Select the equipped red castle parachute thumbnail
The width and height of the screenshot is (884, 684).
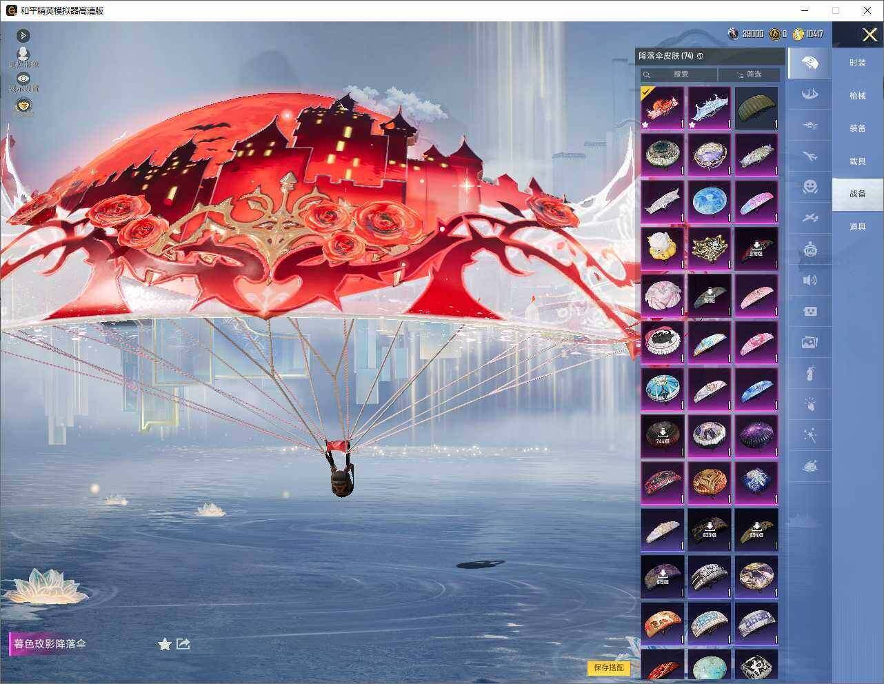point(663,108)
